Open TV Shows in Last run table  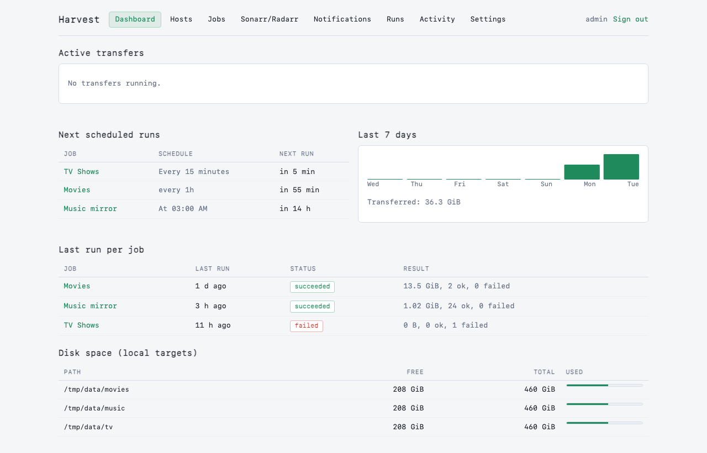(x=81, y=325)
